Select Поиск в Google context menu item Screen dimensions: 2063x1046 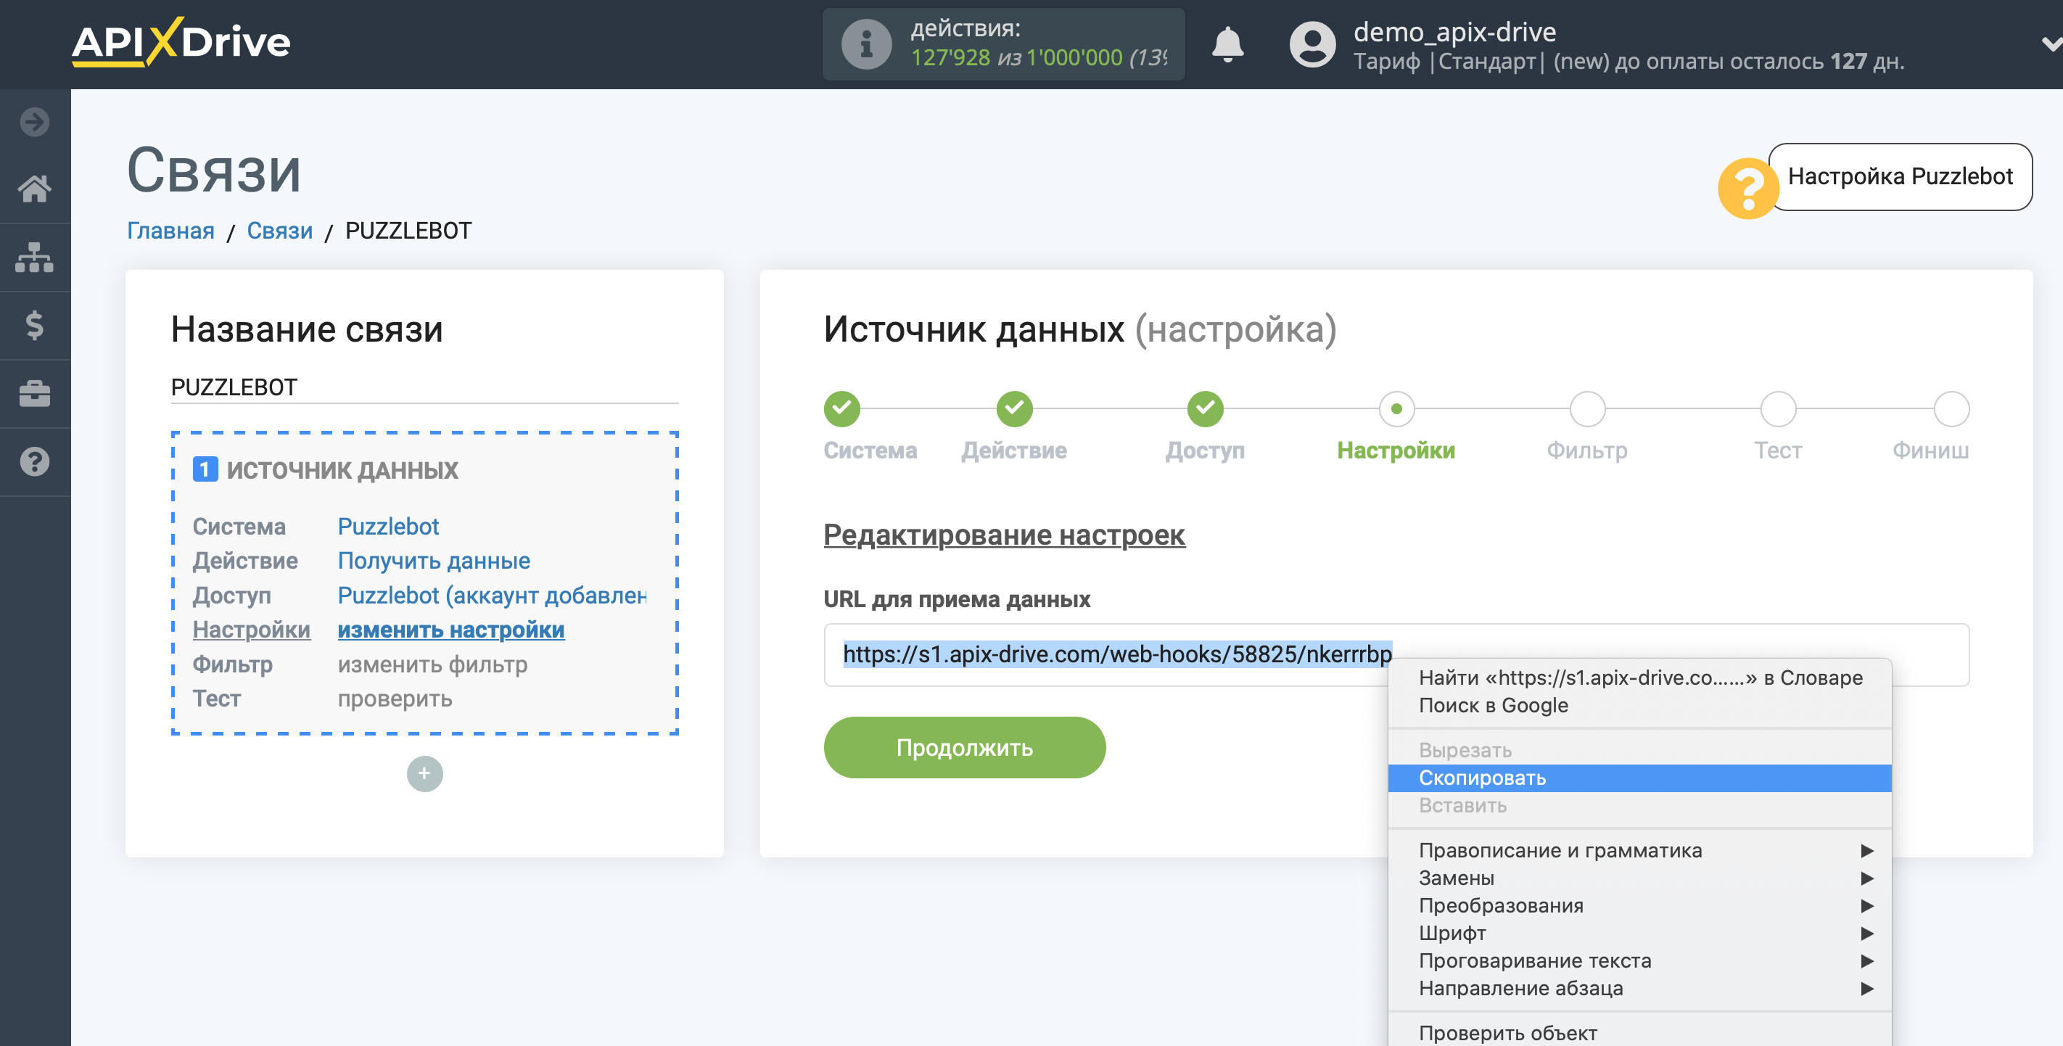tap(1640, 706)
